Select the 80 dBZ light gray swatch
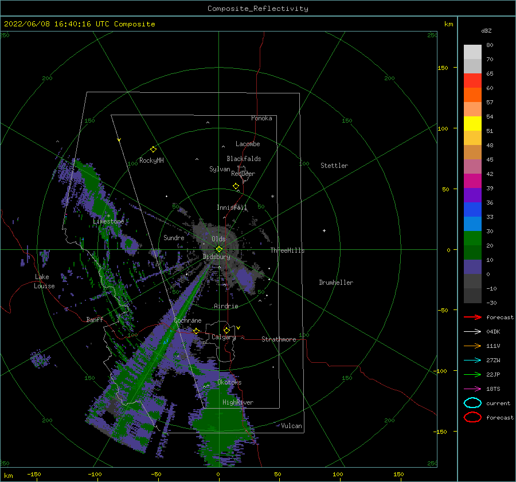 [472, 52]
